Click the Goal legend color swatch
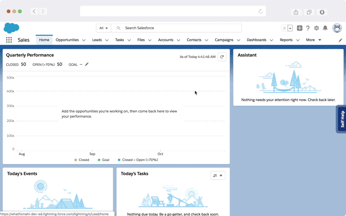Screen dimensions: 346x216 (99, 160)
